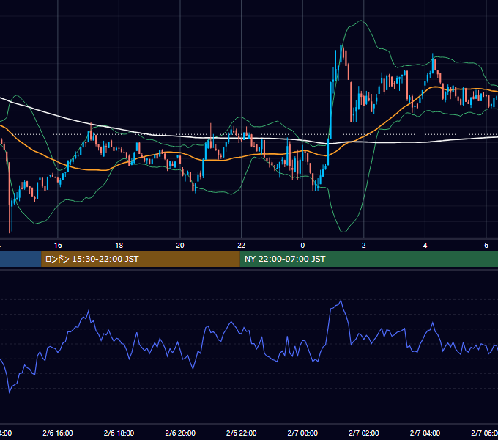Click the 2/6 16:00 date label
This screenshot has height=440, width=498.
(x=58, y=433)
